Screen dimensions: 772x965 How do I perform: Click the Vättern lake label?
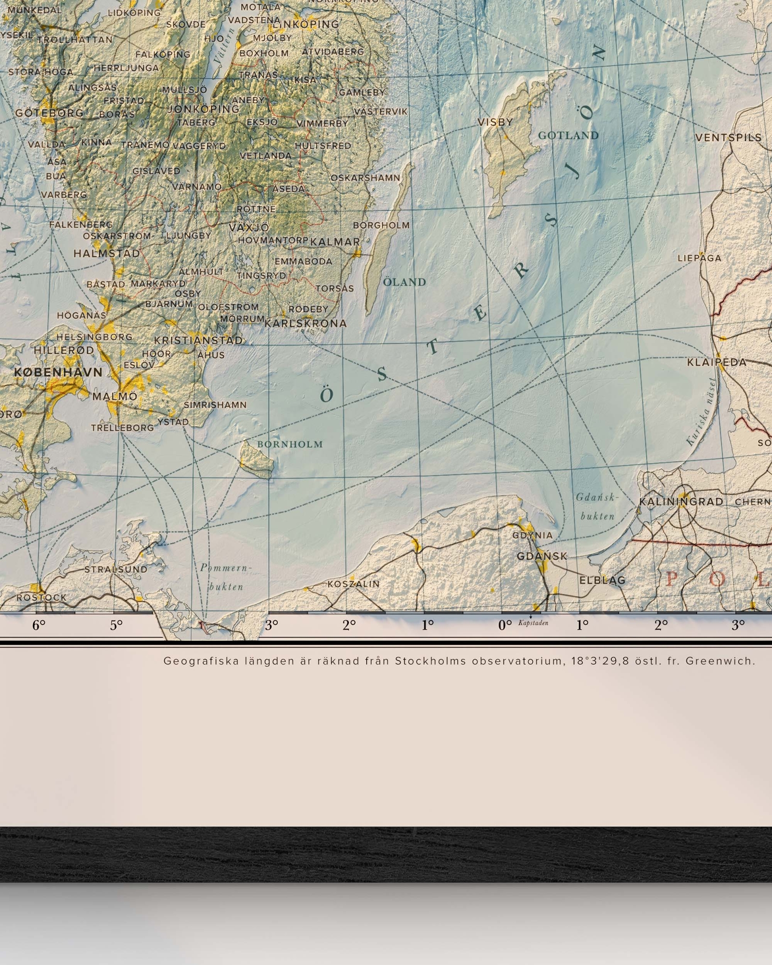point(225,47)
